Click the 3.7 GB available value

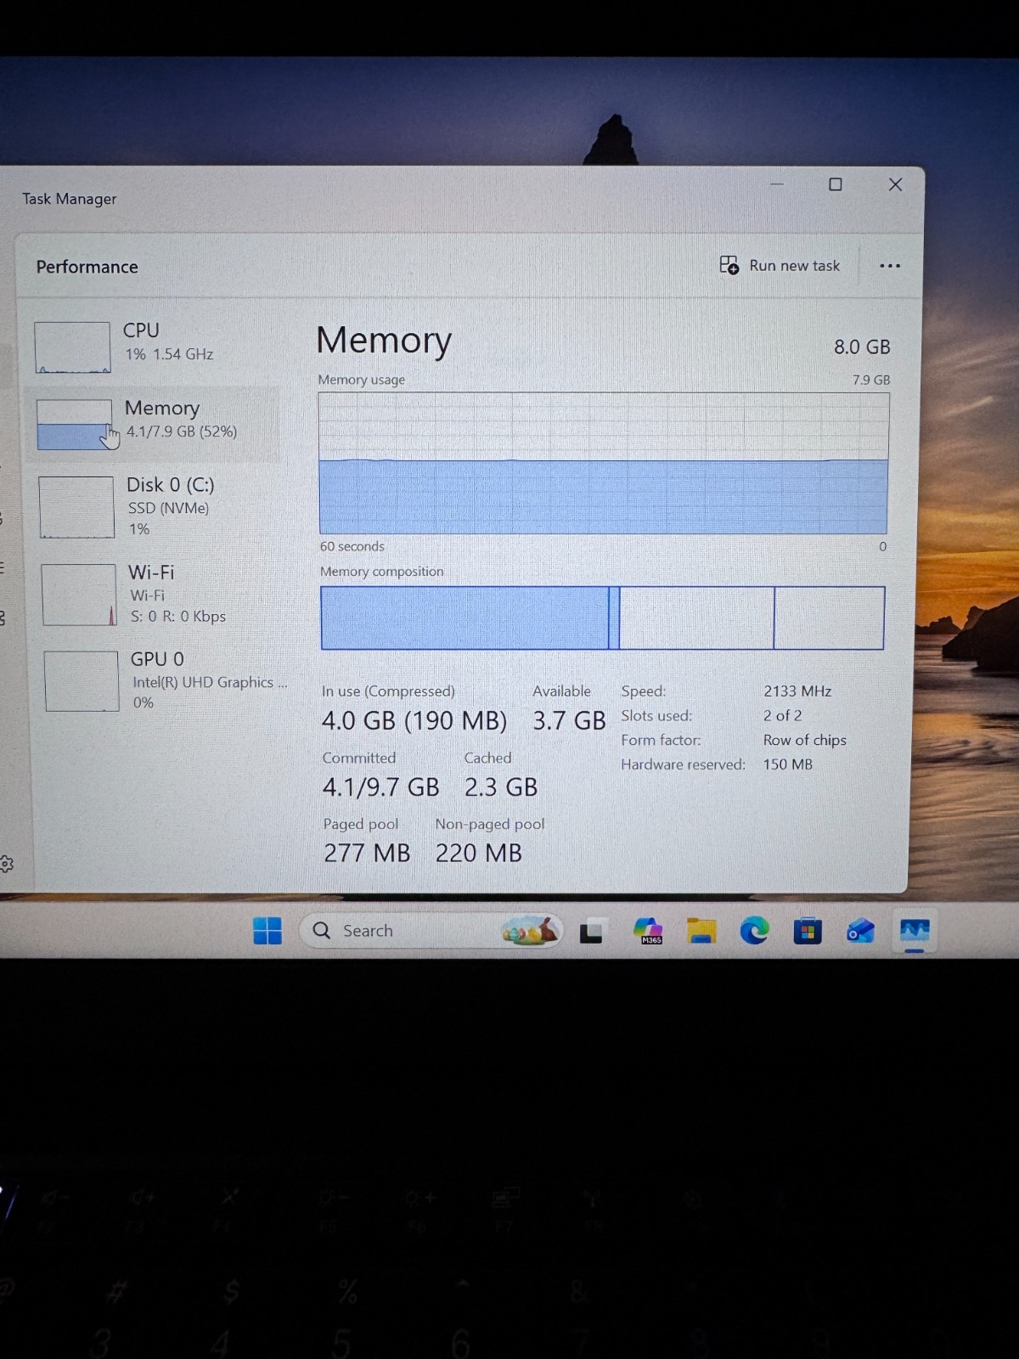coord(569,721)
